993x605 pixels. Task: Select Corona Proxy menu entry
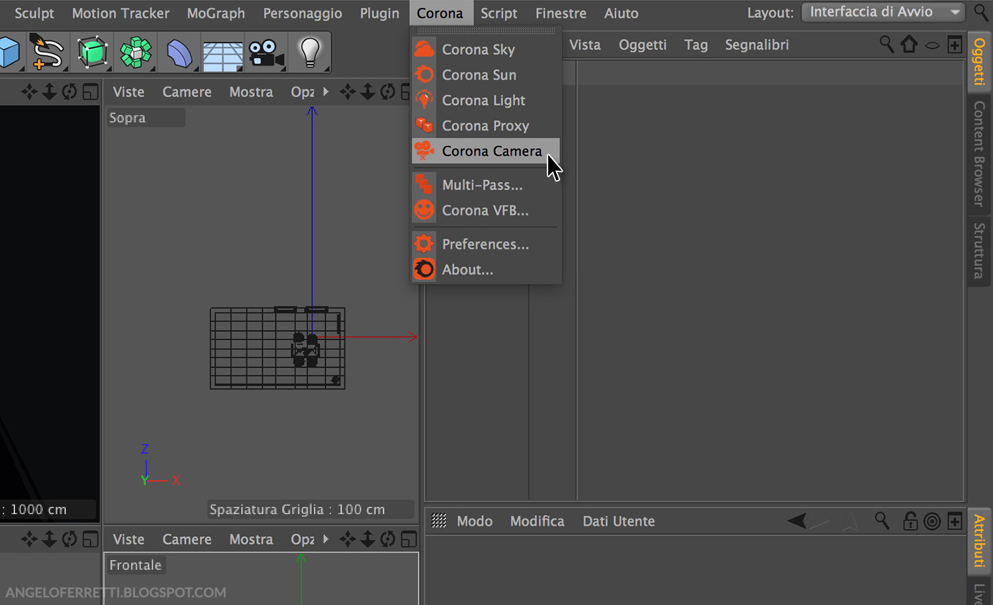(x=486, y=126)
